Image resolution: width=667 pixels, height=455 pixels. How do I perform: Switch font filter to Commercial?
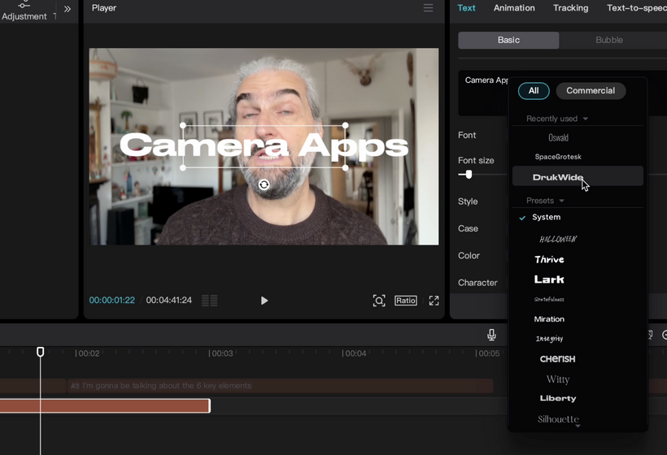[591, 91]
